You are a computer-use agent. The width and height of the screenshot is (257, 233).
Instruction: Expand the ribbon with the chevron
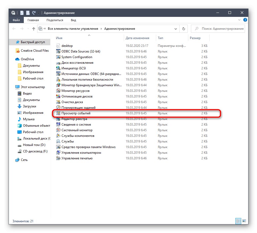point(239,20)
